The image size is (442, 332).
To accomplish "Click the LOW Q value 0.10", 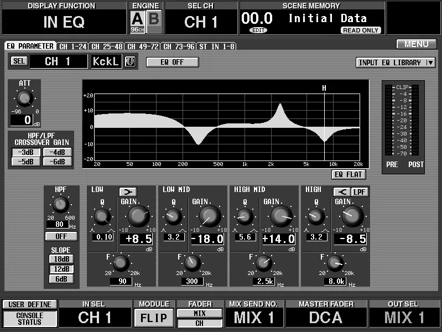I will [x=103, y=237].
